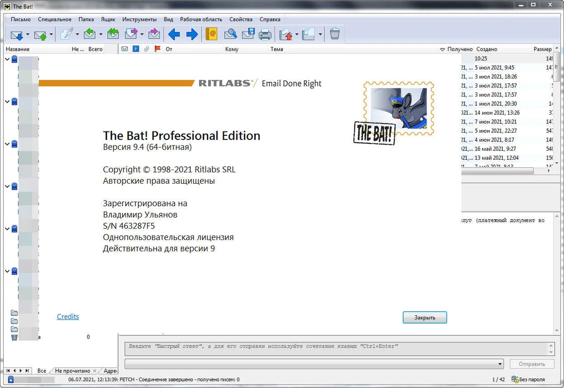Open the Рабочая область menu
Viewport: 564px width, 388px height.
point(201,19)
